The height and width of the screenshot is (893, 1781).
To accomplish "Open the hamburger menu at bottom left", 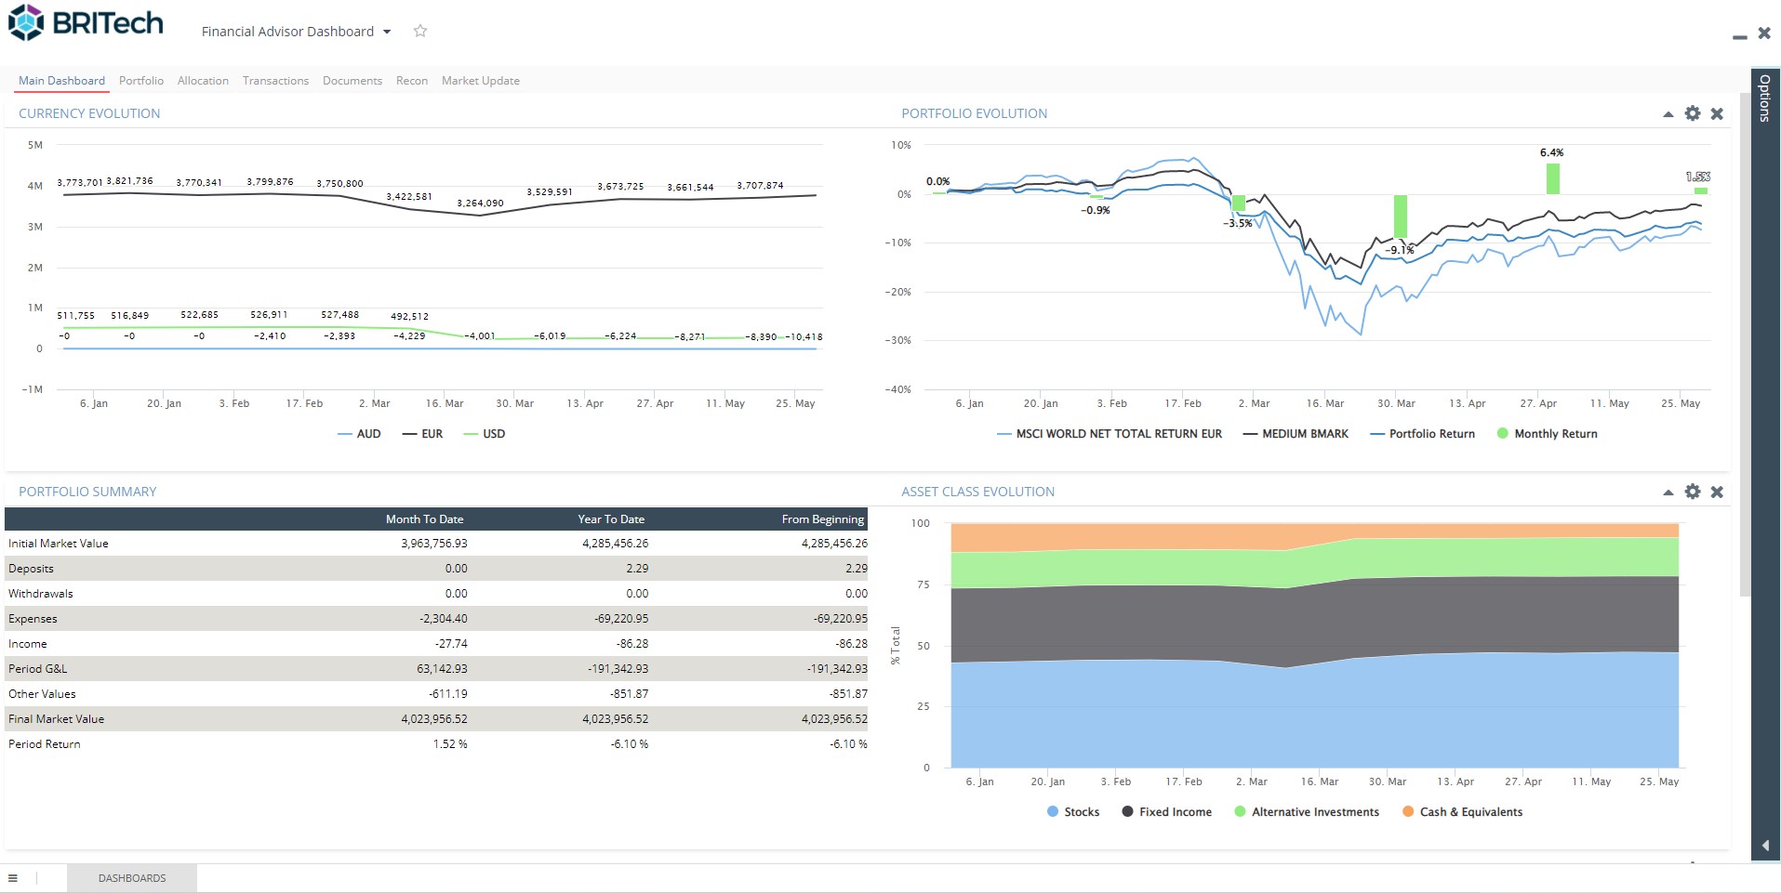I will [x=13, y=878].
